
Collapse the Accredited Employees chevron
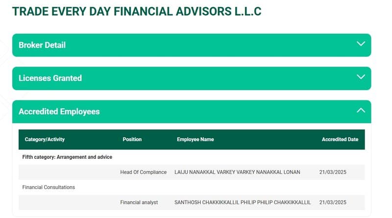tap(361, 110)
